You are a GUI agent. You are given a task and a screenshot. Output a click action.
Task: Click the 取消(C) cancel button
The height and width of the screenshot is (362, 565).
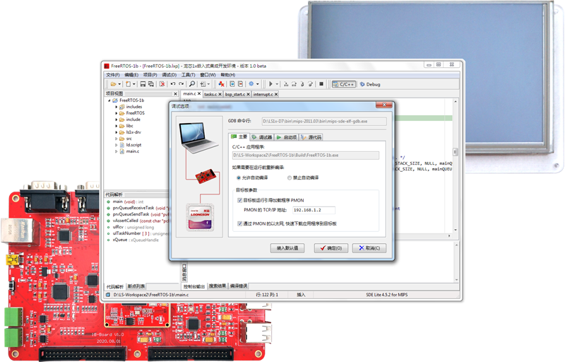pyautogui.click(x=369, y=248)
